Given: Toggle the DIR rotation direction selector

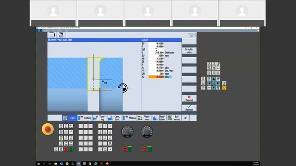Looking at the screenshot, I should (156, 49).
